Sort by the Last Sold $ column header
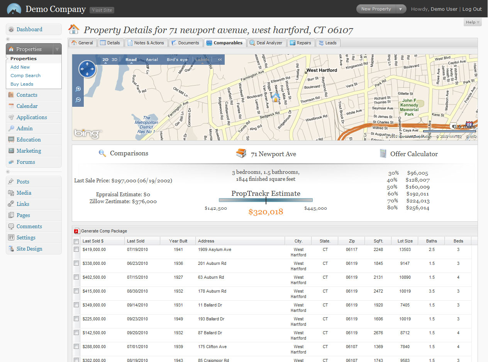 (x=93, y=241)
